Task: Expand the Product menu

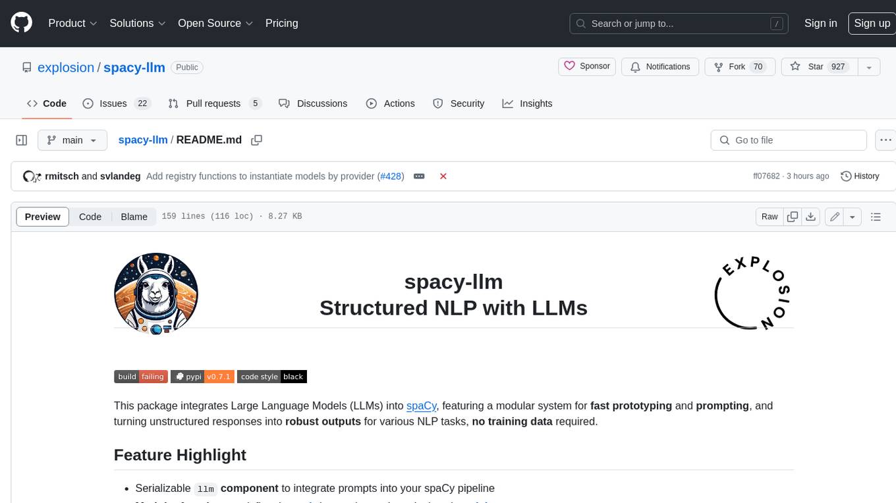Action: pyautogui.click(x=72, y=23)
